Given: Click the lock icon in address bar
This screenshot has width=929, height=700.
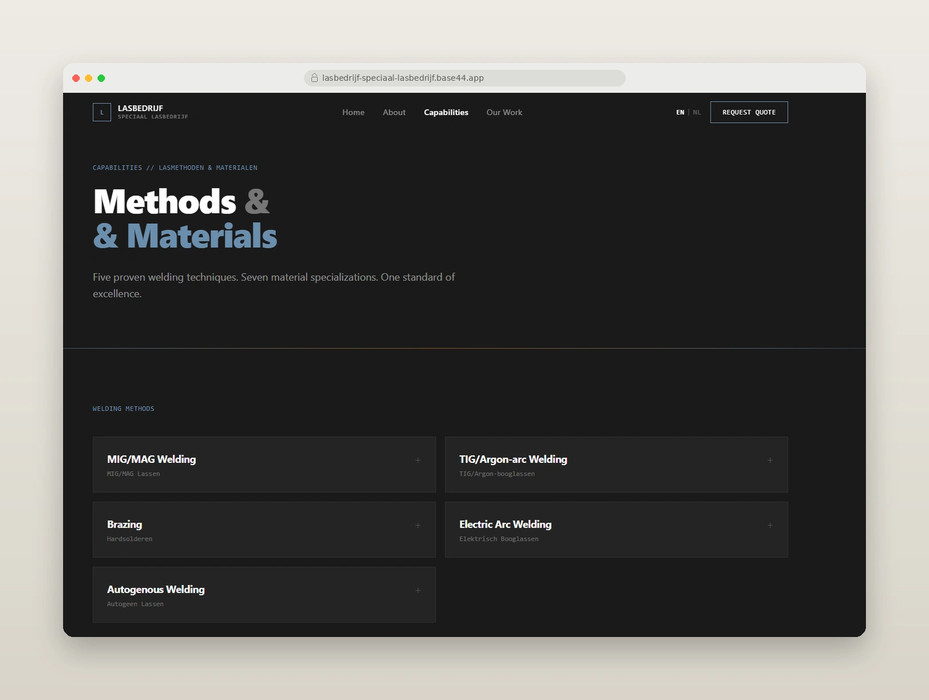Looking at the screenshot, I should point(314,78).
